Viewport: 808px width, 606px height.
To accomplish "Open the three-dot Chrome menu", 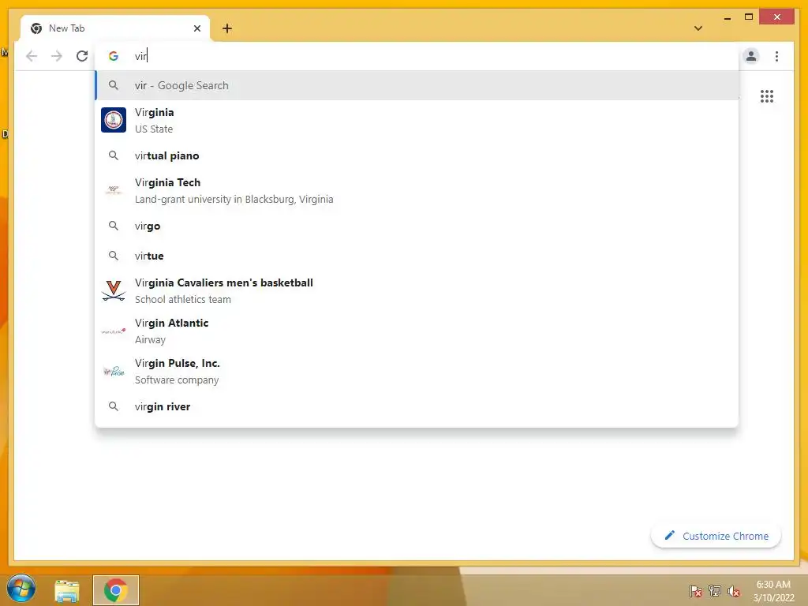I will coord(776,56).
